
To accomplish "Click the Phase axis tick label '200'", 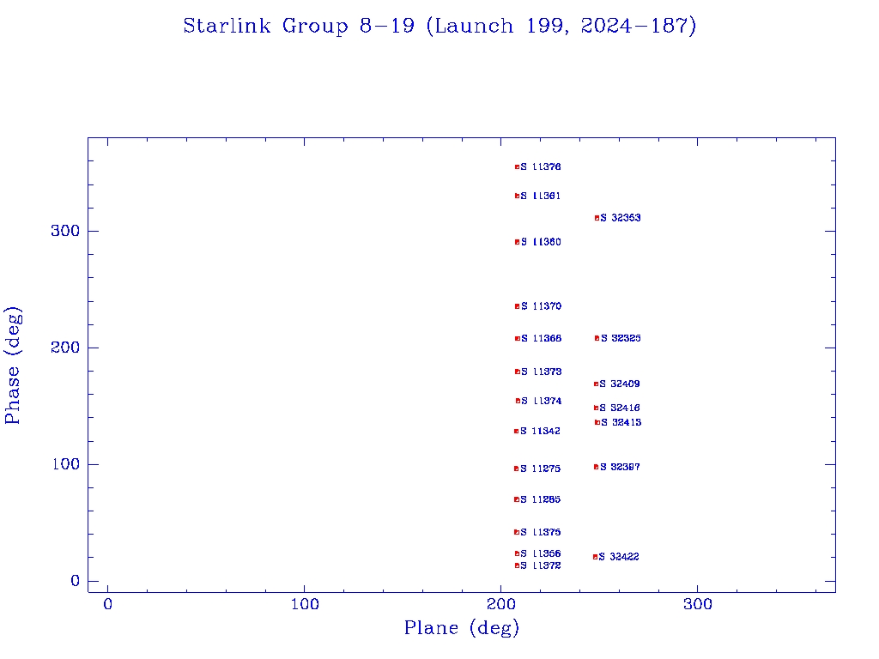I will pyautogui.click(x=65, y=348).
